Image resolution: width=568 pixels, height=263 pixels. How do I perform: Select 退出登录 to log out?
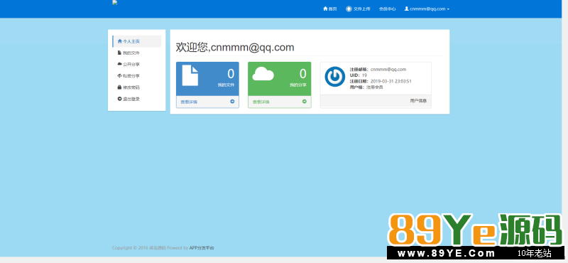(x=137, y=99)
